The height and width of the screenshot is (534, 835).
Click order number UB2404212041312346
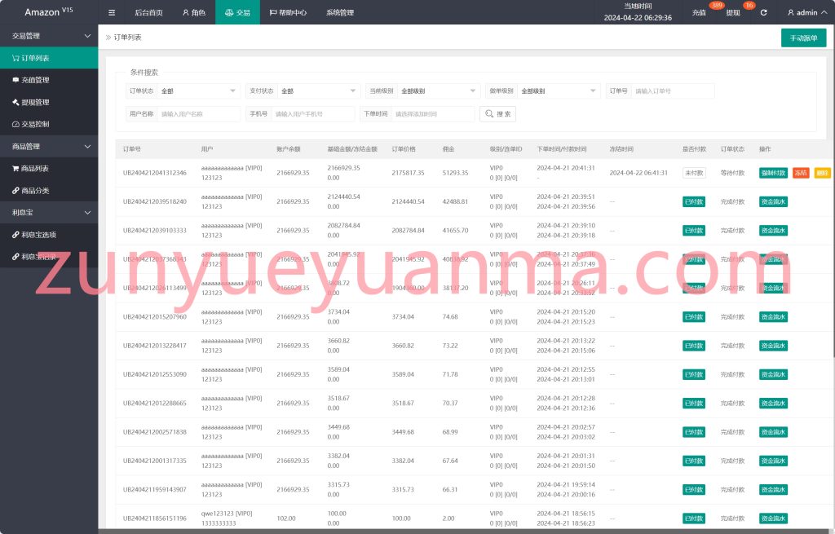pos(155,173)
